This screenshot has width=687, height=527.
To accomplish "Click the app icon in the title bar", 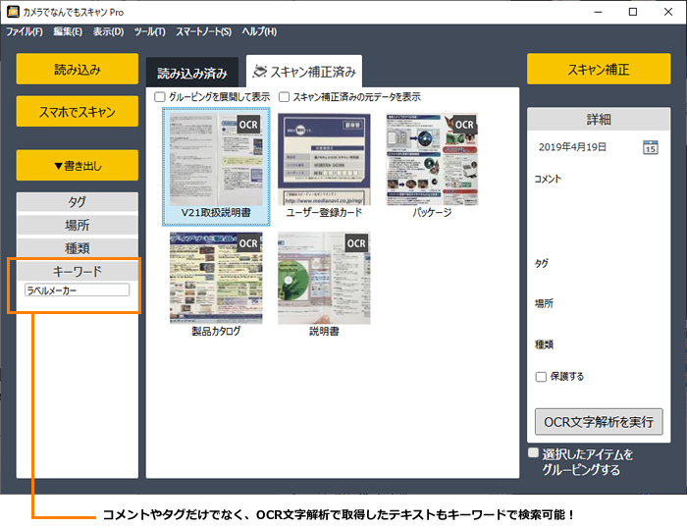I will (13, 12).
